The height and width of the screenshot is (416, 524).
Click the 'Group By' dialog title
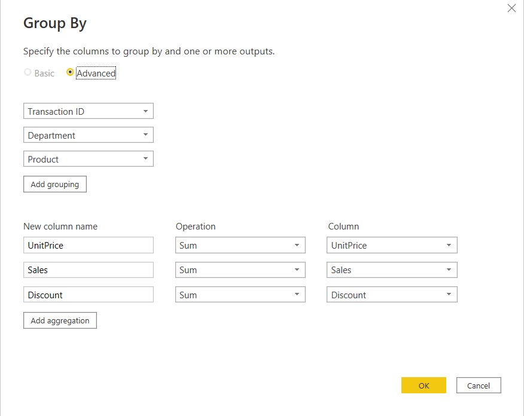pos(55,23)
